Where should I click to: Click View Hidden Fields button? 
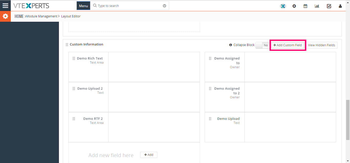(x=322, y=45)
